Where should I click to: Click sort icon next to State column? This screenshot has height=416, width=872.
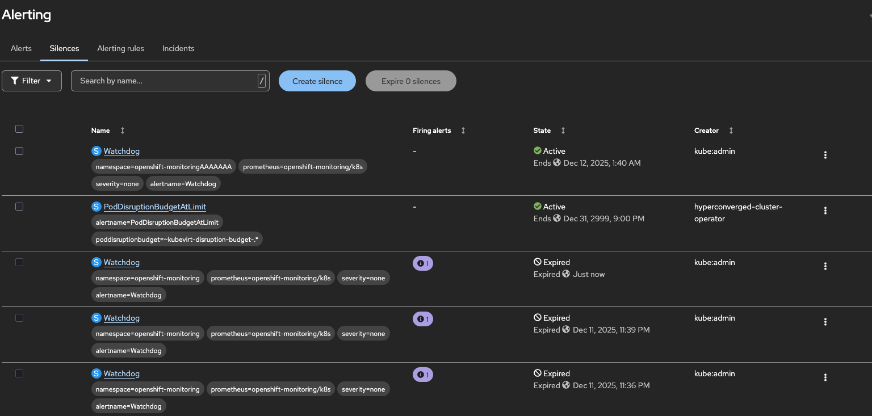[x=563, y=131]
